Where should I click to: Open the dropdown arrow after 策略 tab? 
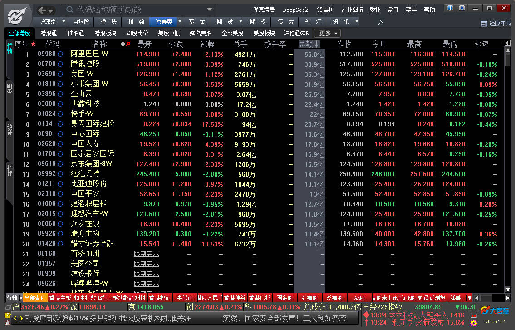point(469,298)
